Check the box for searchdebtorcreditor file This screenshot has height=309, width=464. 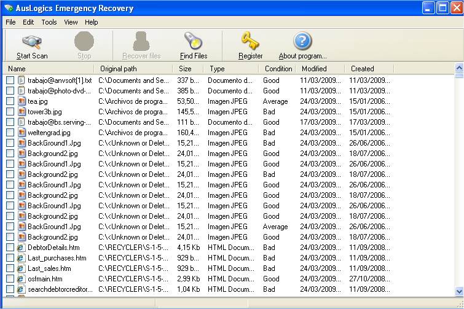pyautogui.click(x=10, y=289)
